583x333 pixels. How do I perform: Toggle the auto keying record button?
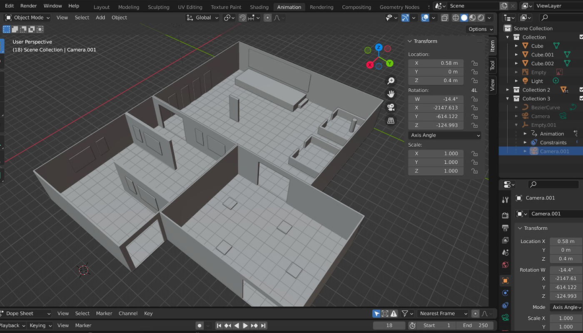tap(199, 326)
